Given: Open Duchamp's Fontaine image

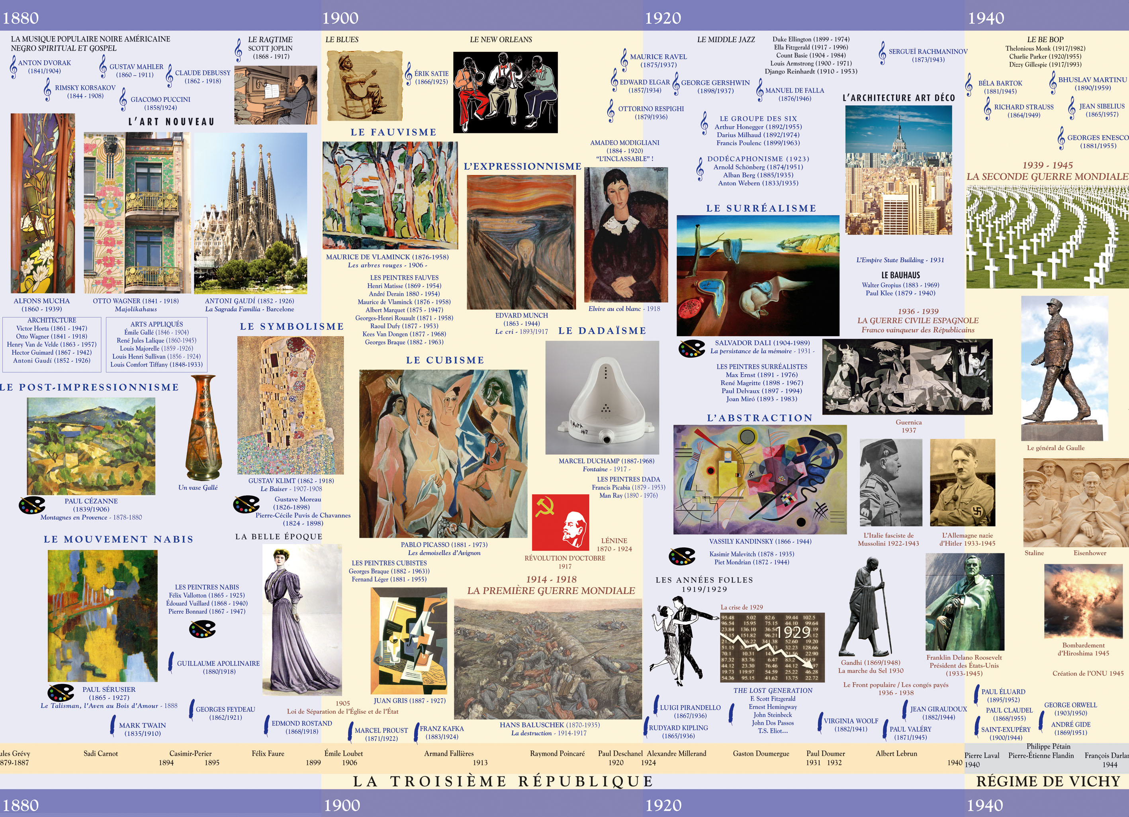Looking at the screenshot, I should 602,397.
